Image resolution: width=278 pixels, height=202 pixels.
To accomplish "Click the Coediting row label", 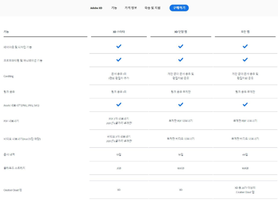I will click(9, 76).
